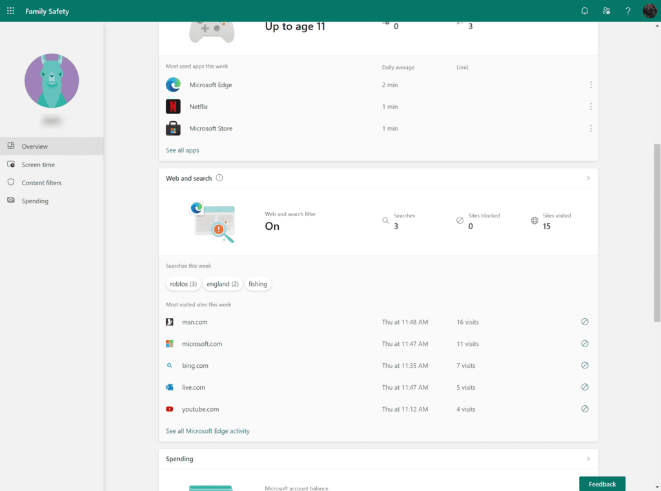This screenshot has width=661, height=491.
Task: Click the notification bell icon
Action: click(x=584, y=10)
